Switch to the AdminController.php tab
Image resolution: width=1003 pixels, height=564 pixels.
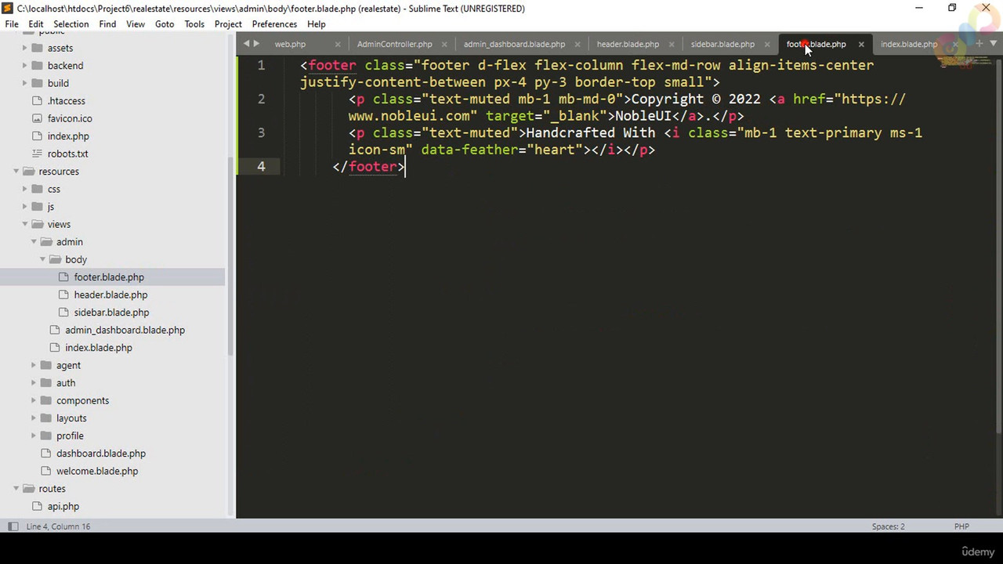tap(394, 44)
